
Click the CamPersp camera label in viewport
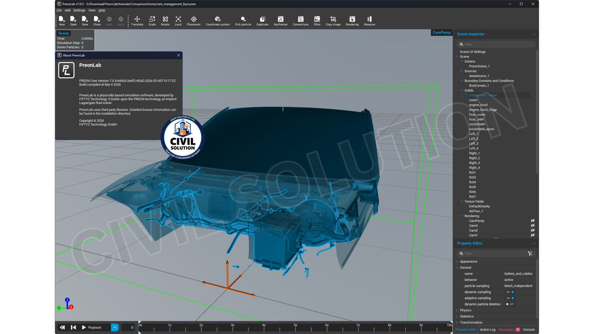coord(442,33)
